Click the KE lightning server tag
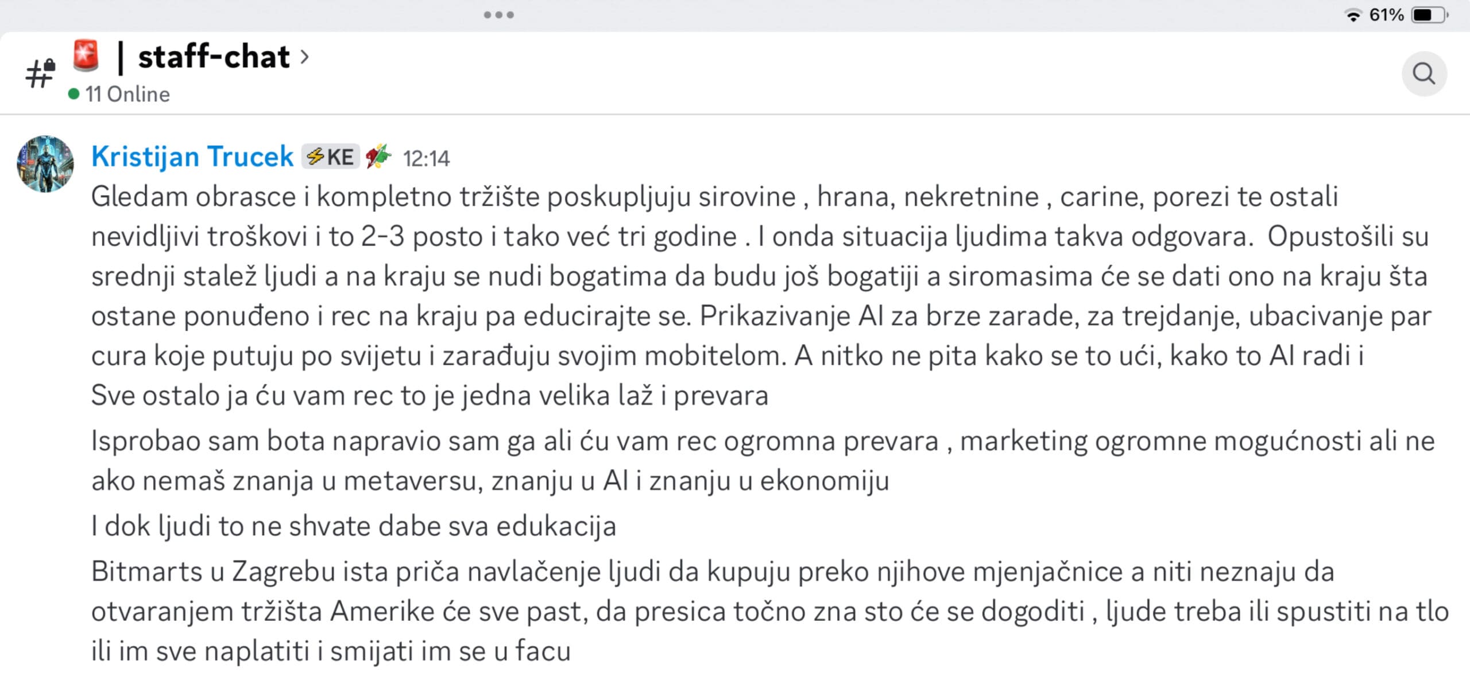Viewport: 1470px width, 689px height. coord(331,157)
